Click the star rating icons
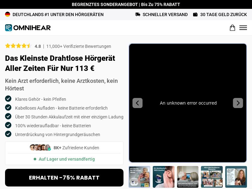The width and height of the screenshot is (252, 189). (18, 46)
